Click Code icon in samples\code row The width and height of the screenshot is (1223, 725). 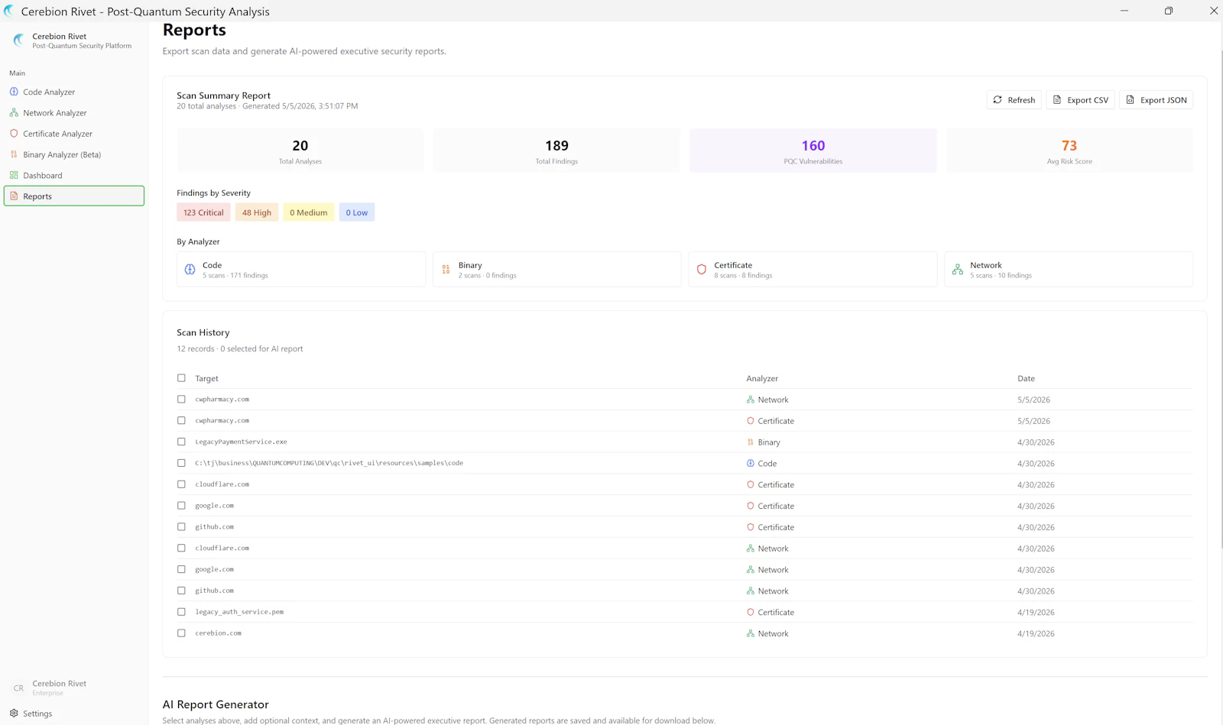click(751, 464)
